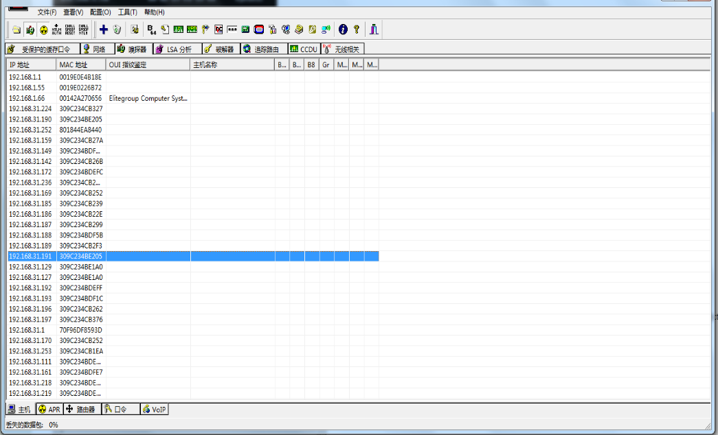Click the configure icon left of Base64
The image size is (718, 435).
click(135, 30)
